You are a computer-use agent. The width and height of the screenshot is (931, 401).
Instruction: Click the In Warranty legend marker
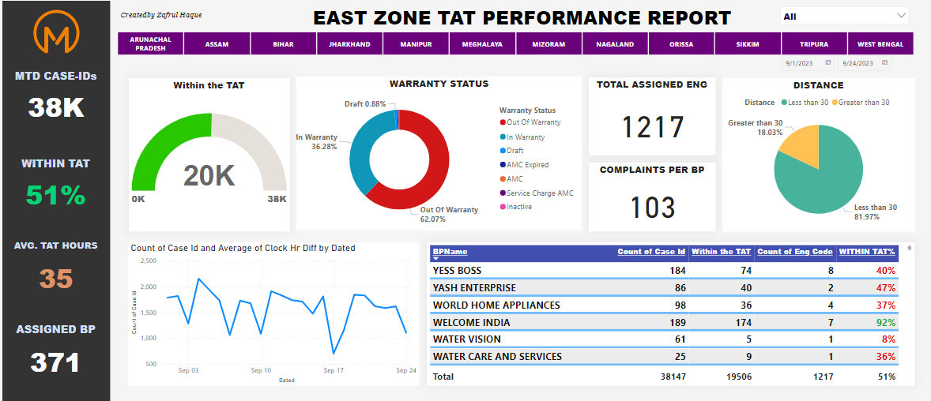(503, 137)
